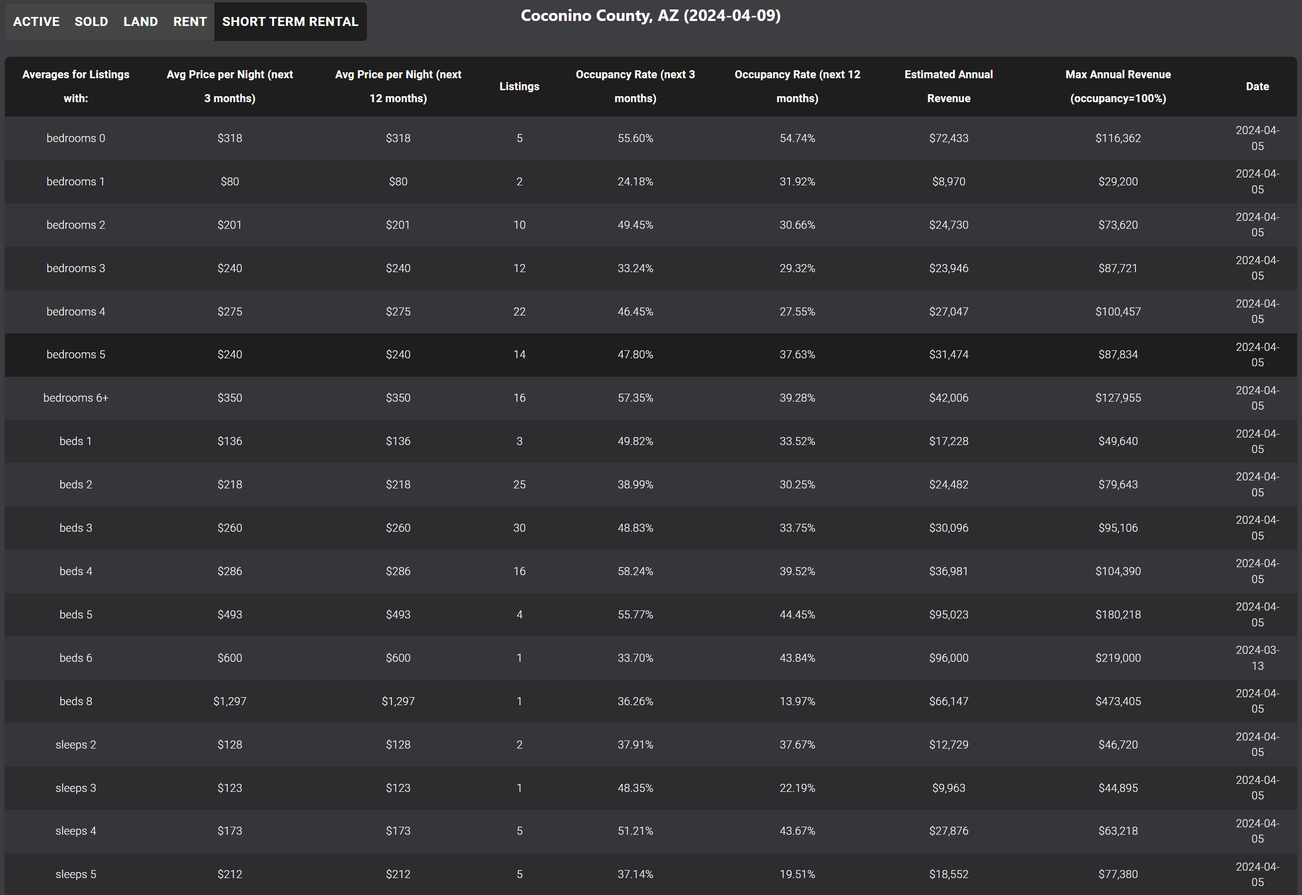The image size is (1302, 895).
Task: Select the 'beds 4' row label
Action: click(76, 571)
